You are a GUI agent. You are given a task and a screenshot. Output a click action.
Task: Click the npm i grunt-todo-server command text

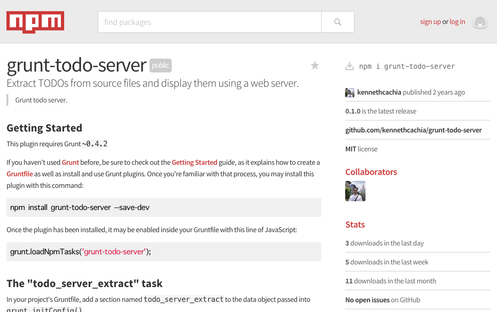coord(407,66)
